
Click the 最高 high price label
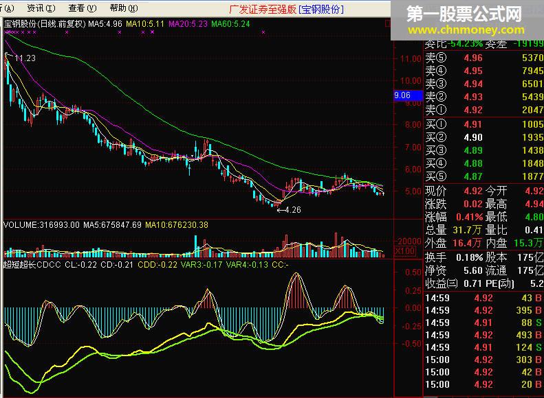point(496,204)
